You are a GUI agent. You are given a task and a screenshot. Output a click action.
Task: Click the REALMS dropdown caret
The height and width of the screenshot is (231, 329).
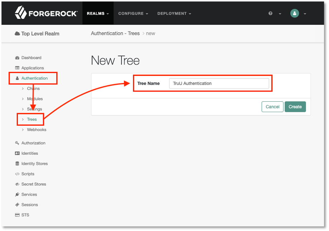(x=108, y=14)
